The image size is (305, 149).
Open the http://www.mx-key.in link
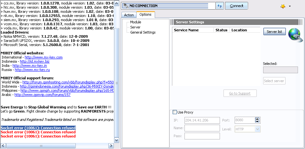coord(30,66)
